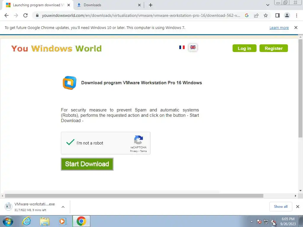Click the horizontal page scrollbar

(134, 196)
